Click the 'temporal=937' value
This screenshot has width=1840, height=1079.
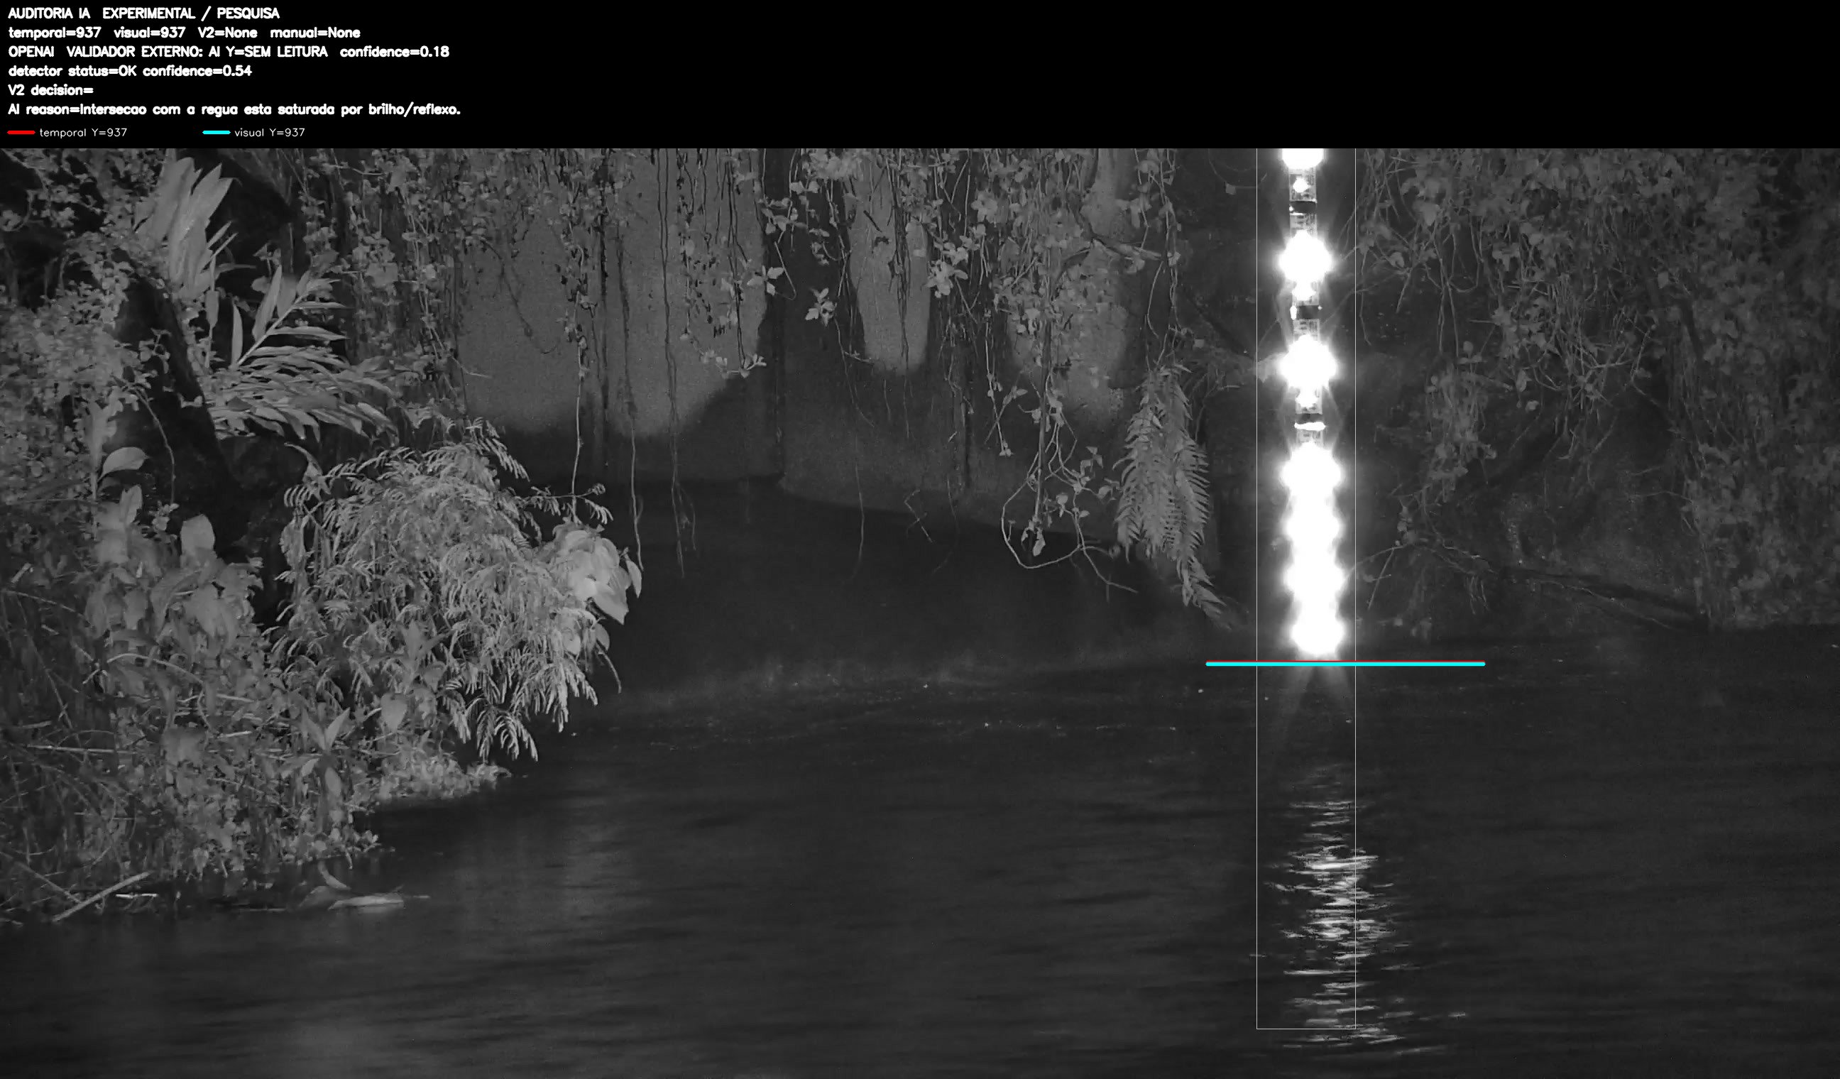click(x=55, y=33)
